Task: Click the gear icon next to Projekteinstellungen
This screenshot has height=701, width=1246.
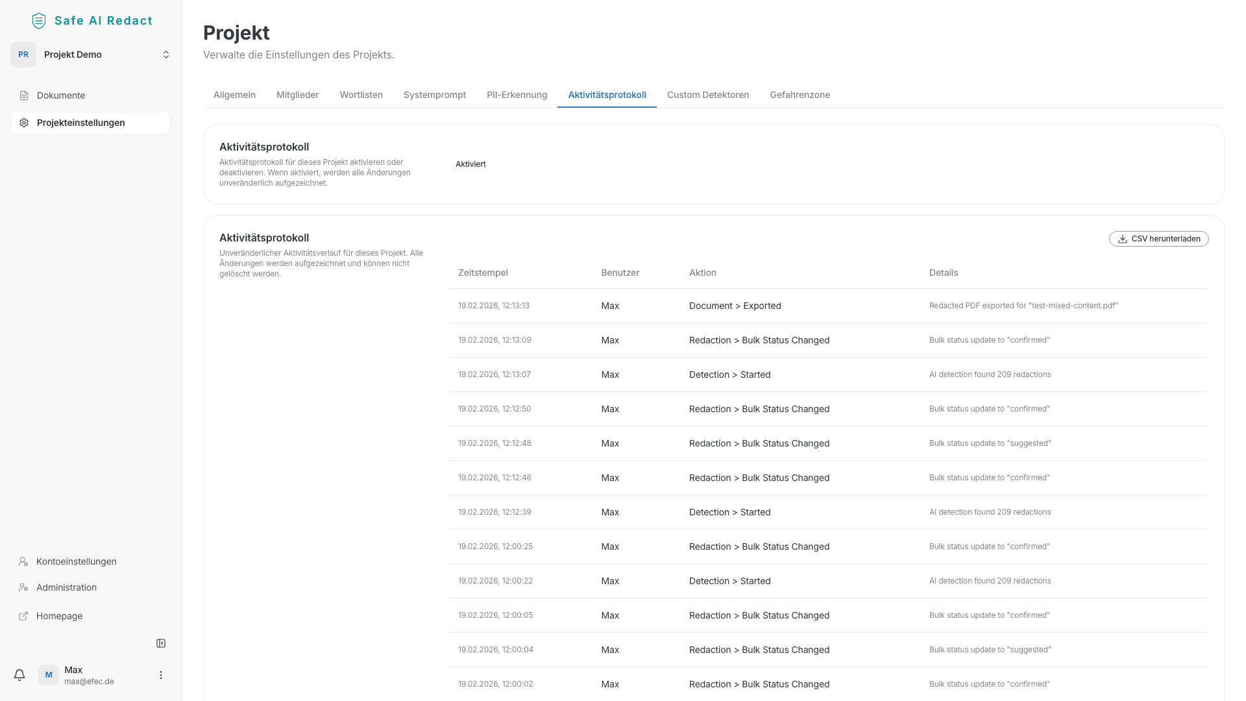Action: pyautogui.click(x=24, y=123)
